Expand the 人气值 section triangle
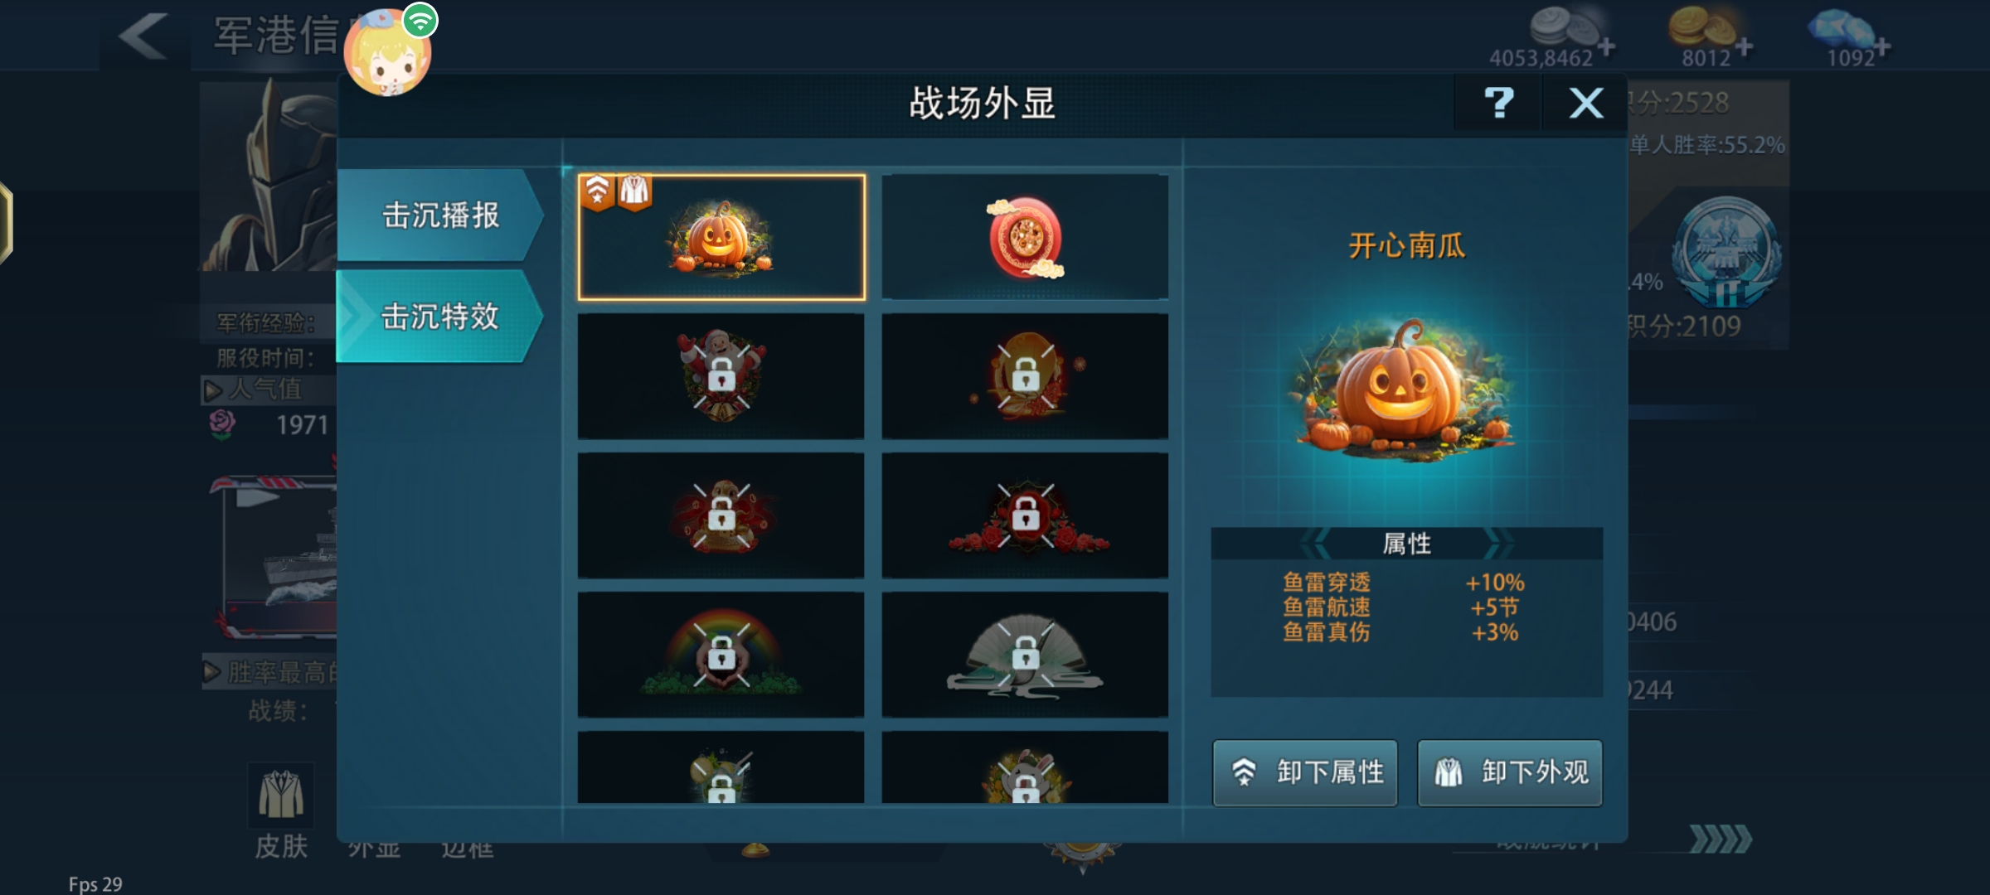The height and width of the screenshot is (895, 1990). 213,389
